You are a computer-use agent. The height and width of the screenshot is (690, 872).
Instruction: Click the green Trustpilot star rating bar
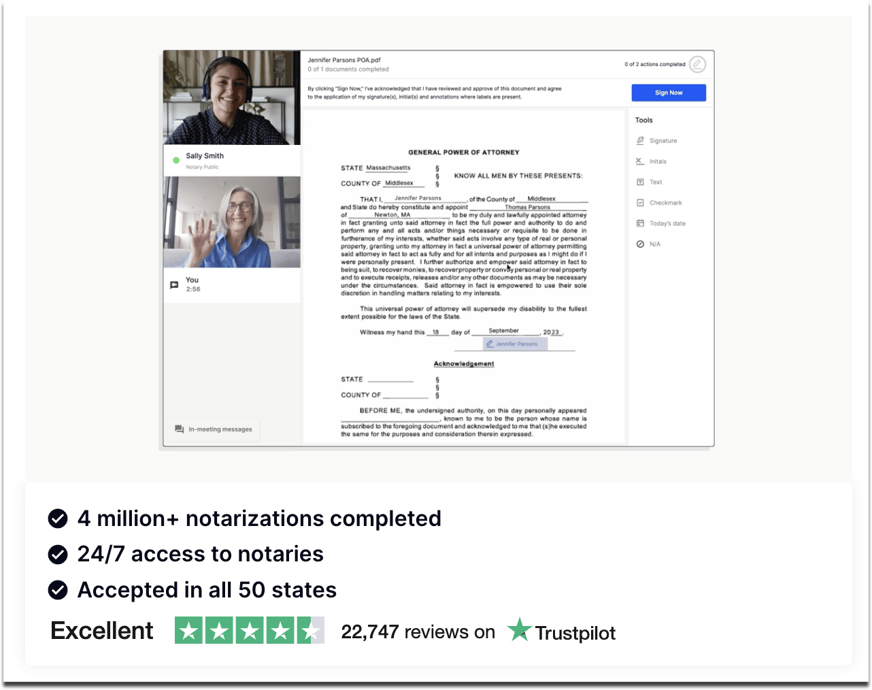coord(249,631)
